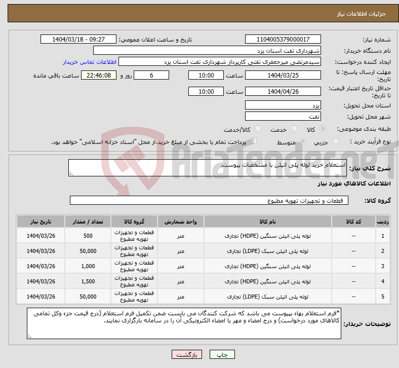This screenshot has height=368, width=399.
Task: Click row 5 LDPE pipe item name
Action: (x=268, y=297)
